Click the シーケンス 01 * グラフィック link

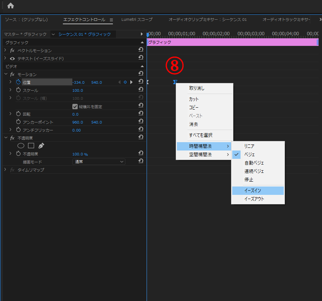click(x=84, y=34)
